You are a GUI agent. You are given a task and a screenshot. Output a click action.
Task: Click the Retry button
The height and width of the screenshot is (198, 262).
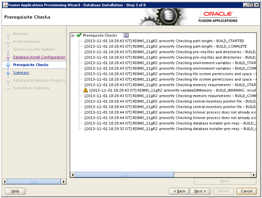pyautogui.click(x=225, y=181)
